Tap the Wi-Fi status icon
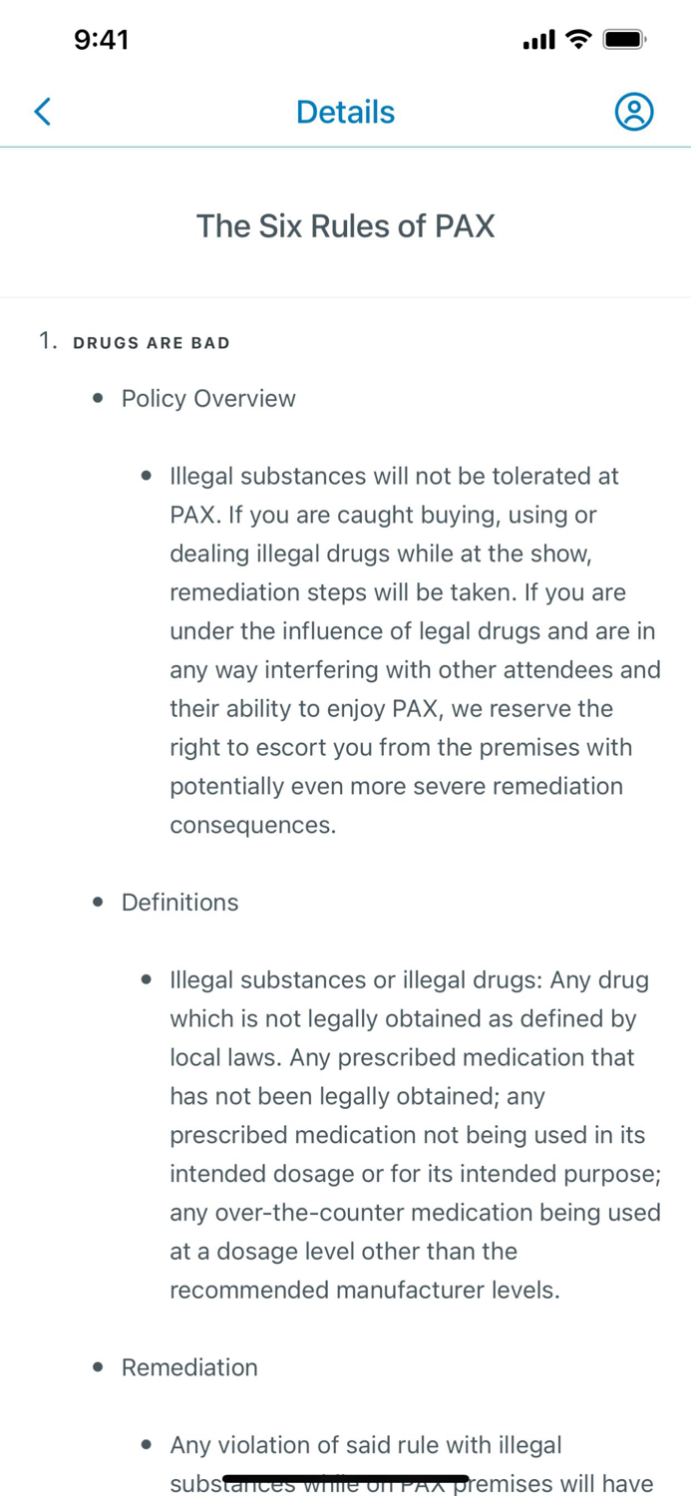 (x=577, y=40)
